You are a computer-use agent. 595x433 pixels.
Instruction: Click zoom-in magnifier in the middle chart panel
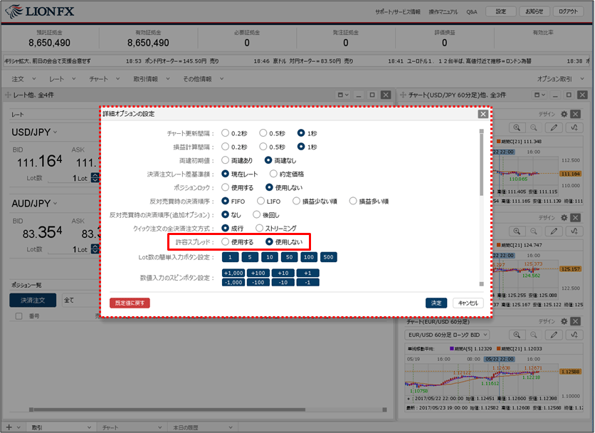tap(517, 231)
